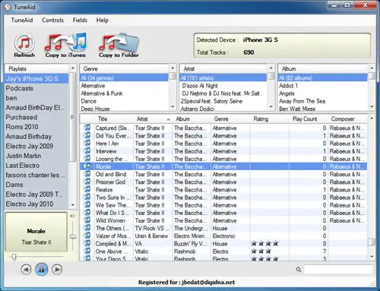The image size is (380, 291).
Task: Select the We Saw The... track title
Action: pyautogui.click(x=113, y=205)
